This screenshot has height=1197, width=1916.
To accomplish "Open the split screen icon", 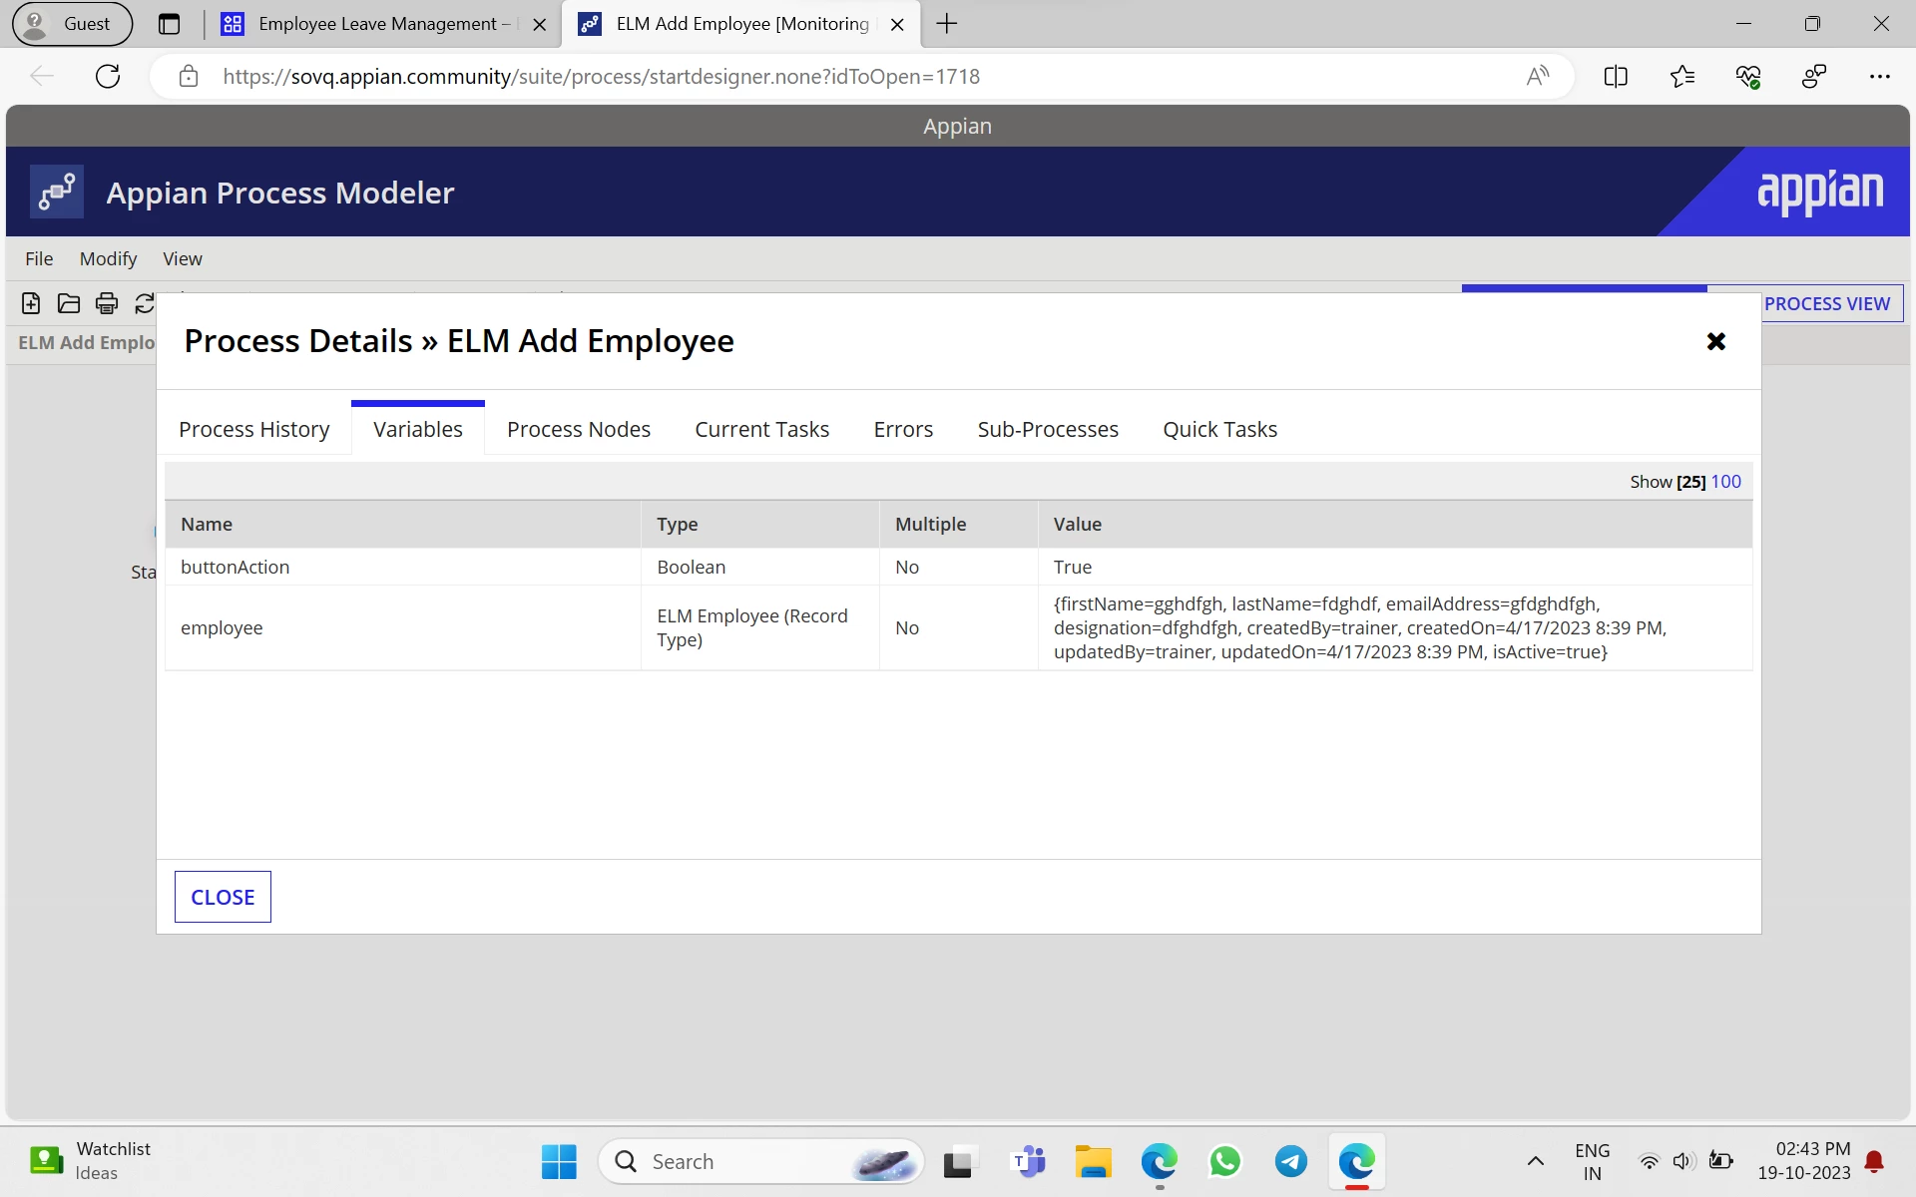I will coord(1616,77).
